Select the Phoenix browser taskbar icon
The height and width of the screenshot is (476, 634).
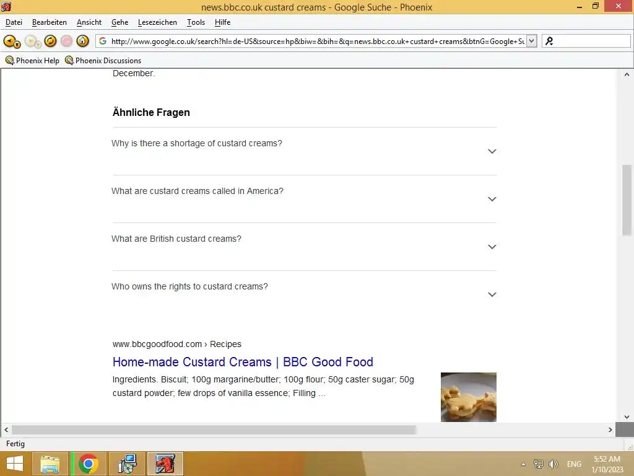(165, 464)
